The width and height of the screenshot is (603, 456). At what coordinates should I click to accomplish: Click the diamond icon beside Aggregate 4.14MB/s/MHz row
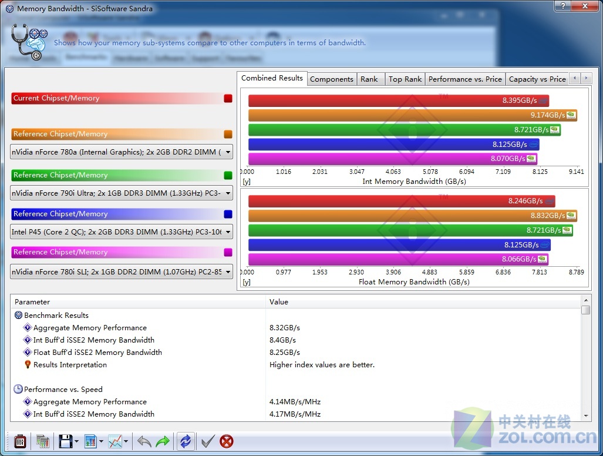pyautogui.click(x=28, y=401)
